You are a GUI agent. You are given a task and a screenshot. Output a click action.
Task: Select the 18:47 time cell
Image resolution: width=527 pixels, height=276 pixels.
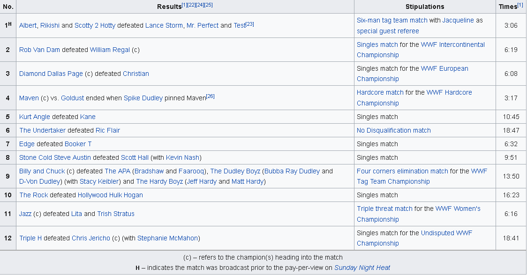click(511, 131)
